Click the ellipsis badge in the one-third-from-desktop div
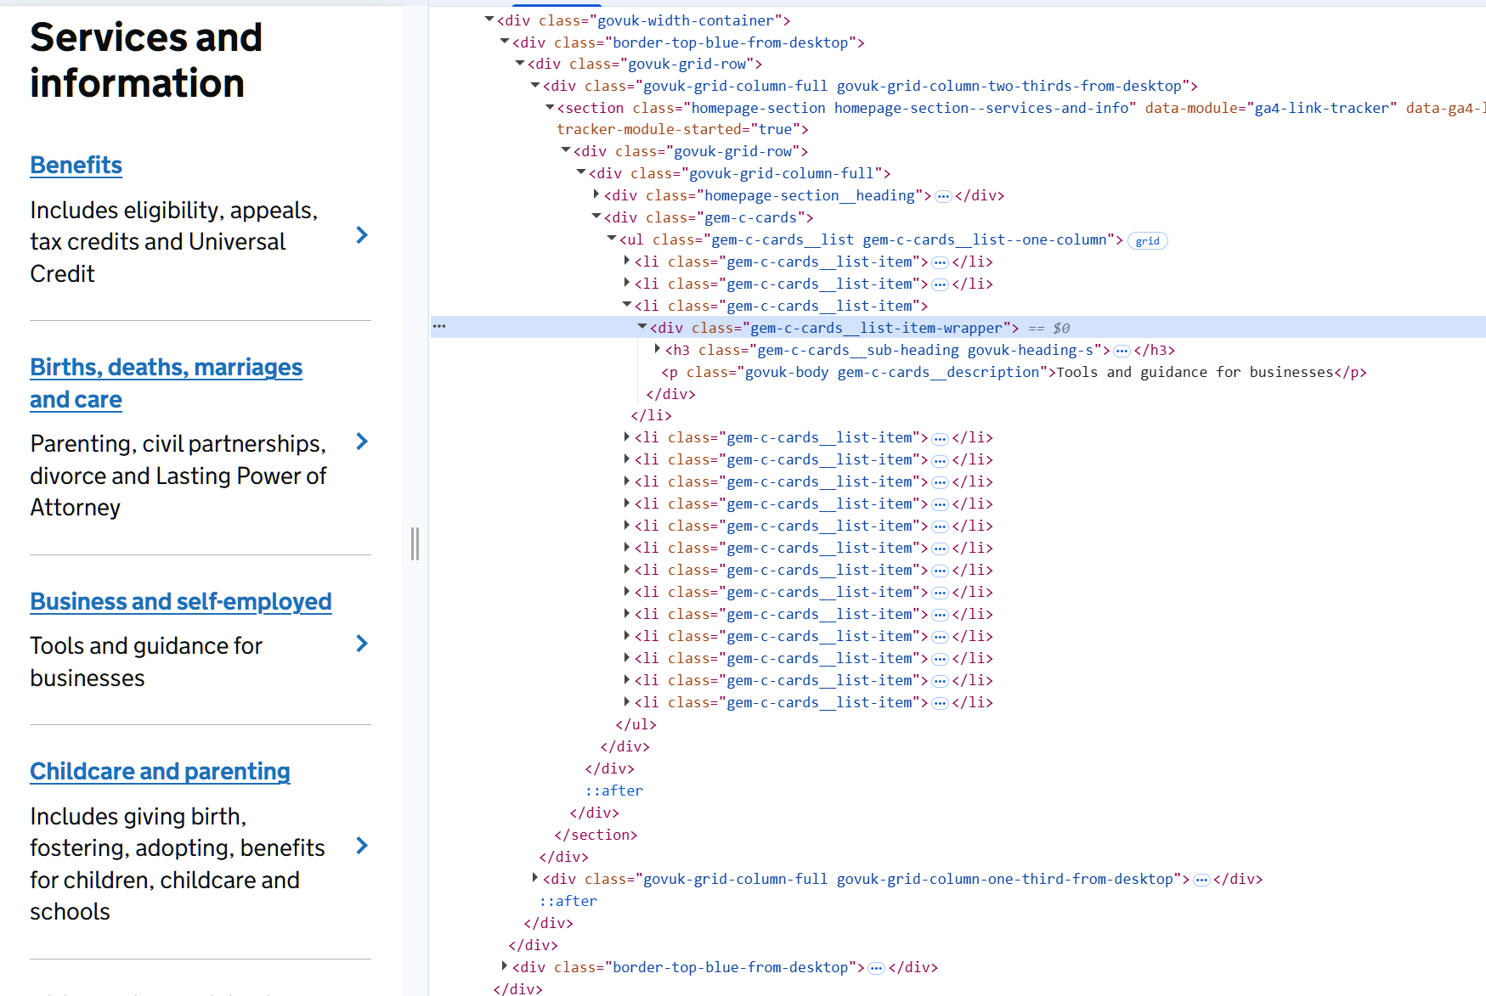 [x=1201, y=880]
